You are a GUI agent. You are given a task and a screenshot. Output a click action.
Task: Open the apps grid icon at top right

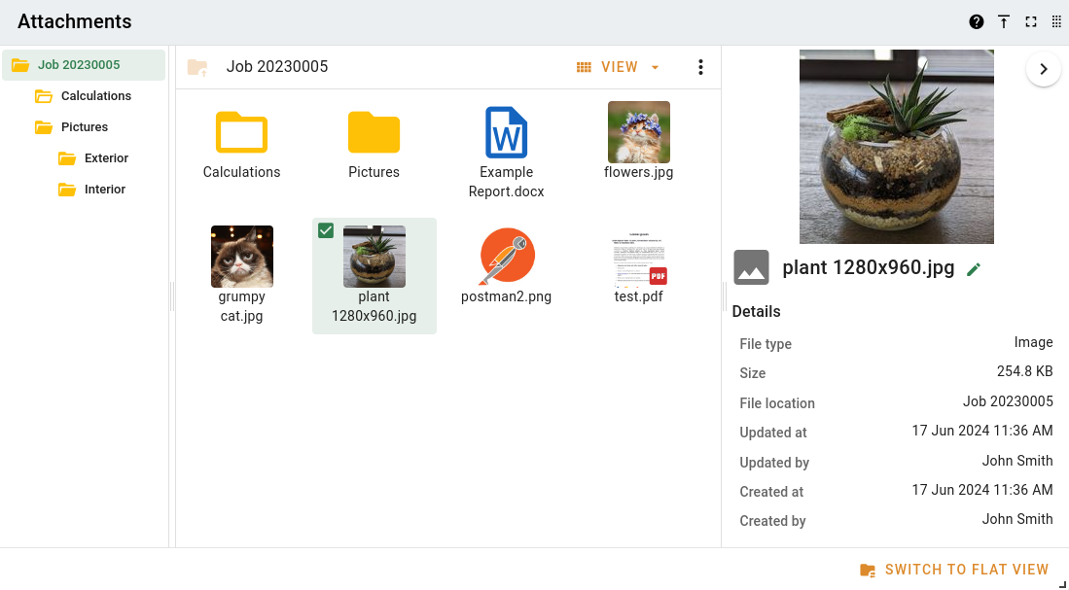tap(1056, 20)
